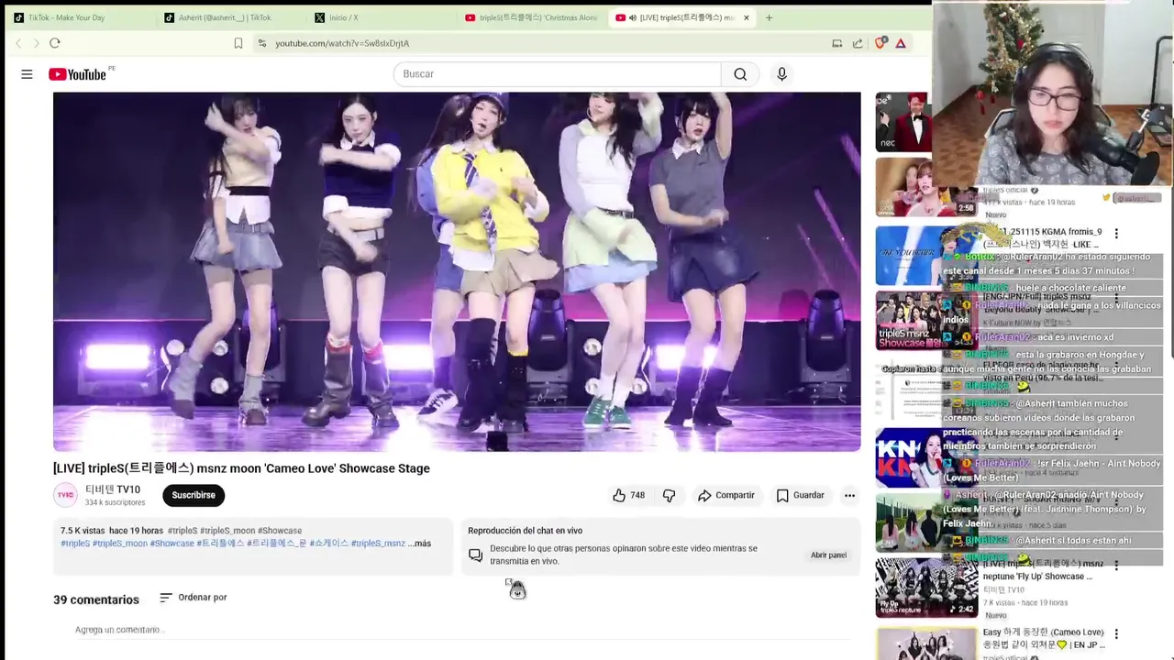Close the LIVE tripleS browser tab
1174x660 pixels.
(x=747, y=17)
